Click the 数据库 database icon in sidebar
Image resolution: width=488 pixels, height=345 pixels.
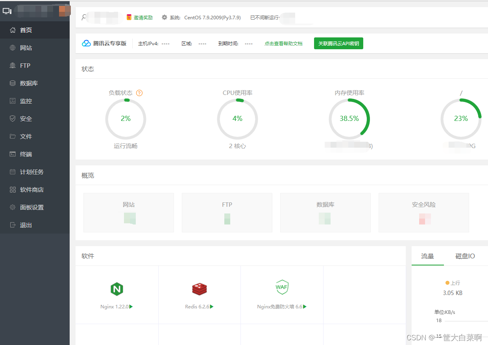pos(13,83)
